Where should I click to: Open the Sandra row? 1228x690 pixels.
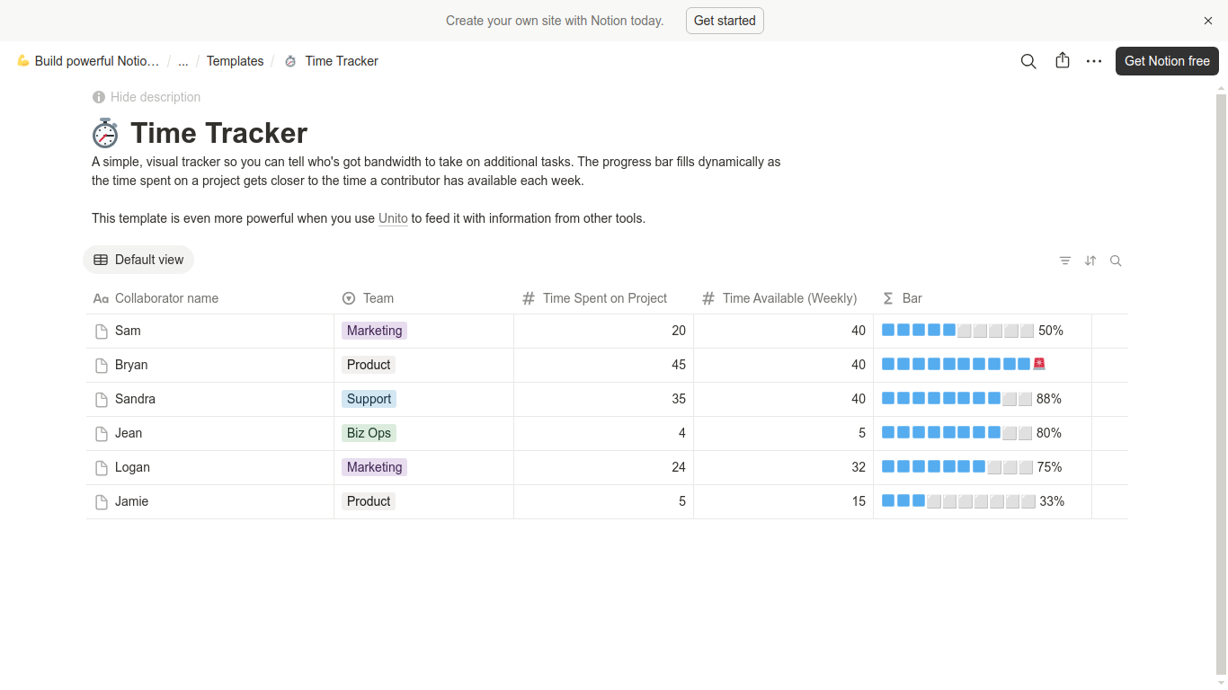coord(607,399)
